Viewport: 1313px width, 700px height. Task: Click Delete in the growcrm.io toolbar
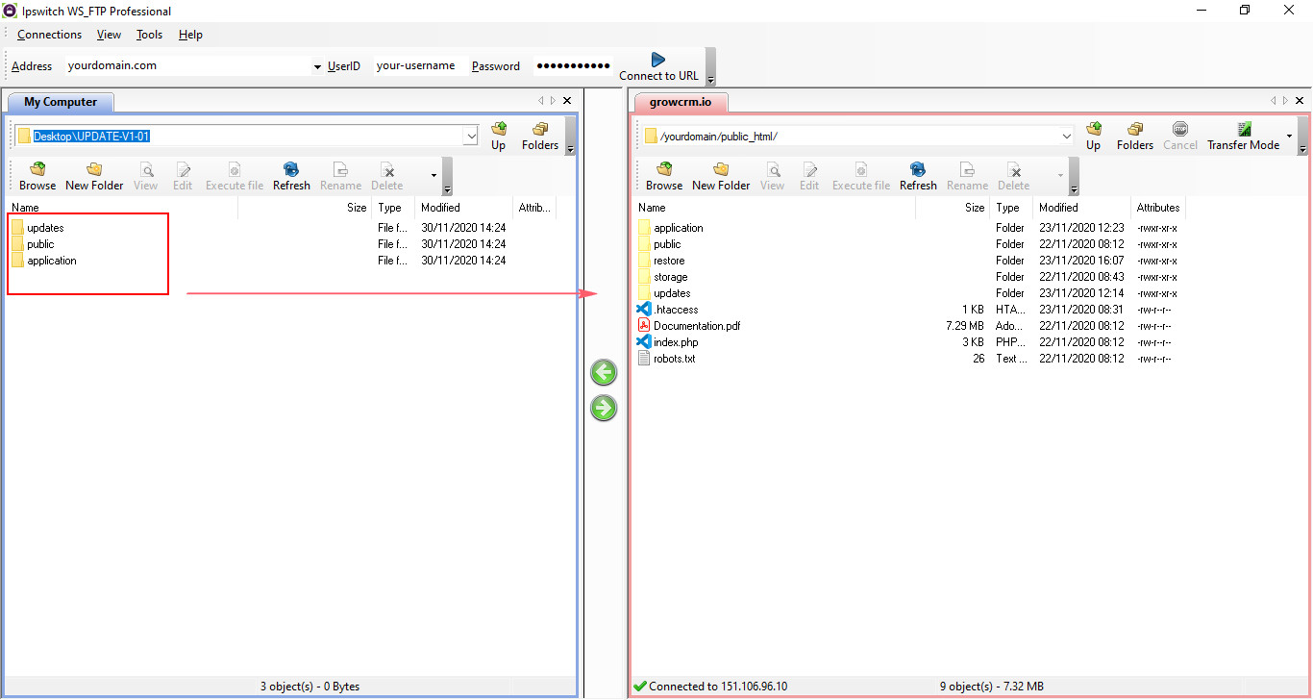(x=1014, y=176)
